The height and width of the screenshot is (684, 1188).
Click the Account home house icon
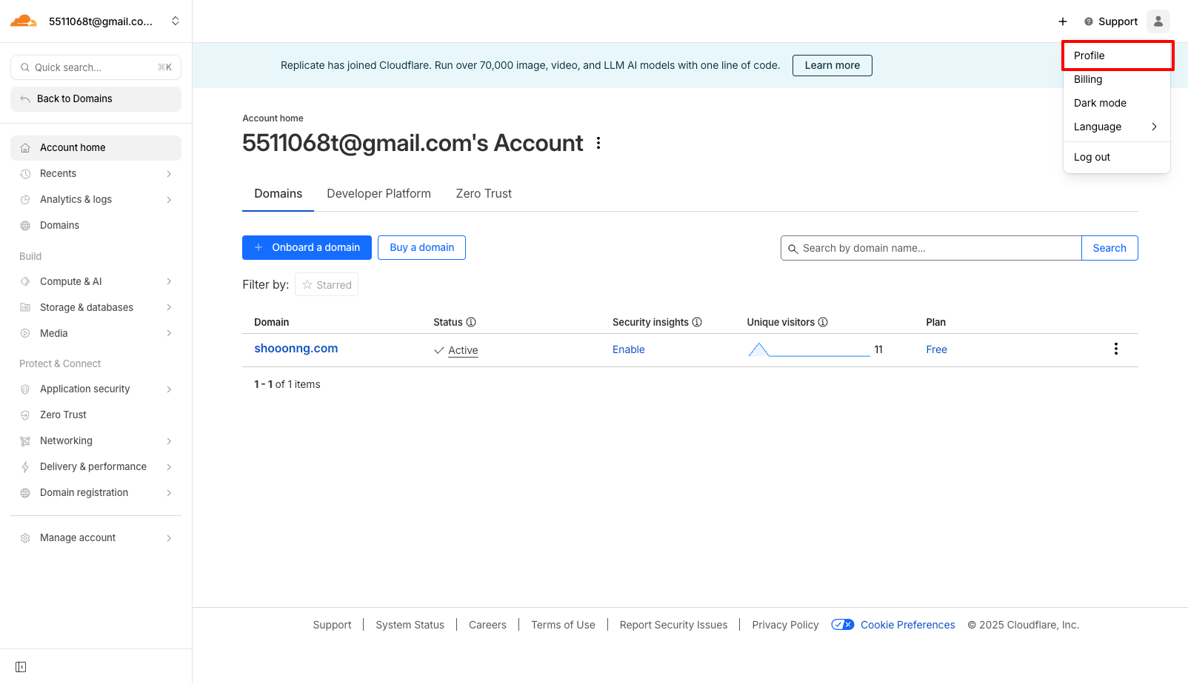[x=25, y=148]
